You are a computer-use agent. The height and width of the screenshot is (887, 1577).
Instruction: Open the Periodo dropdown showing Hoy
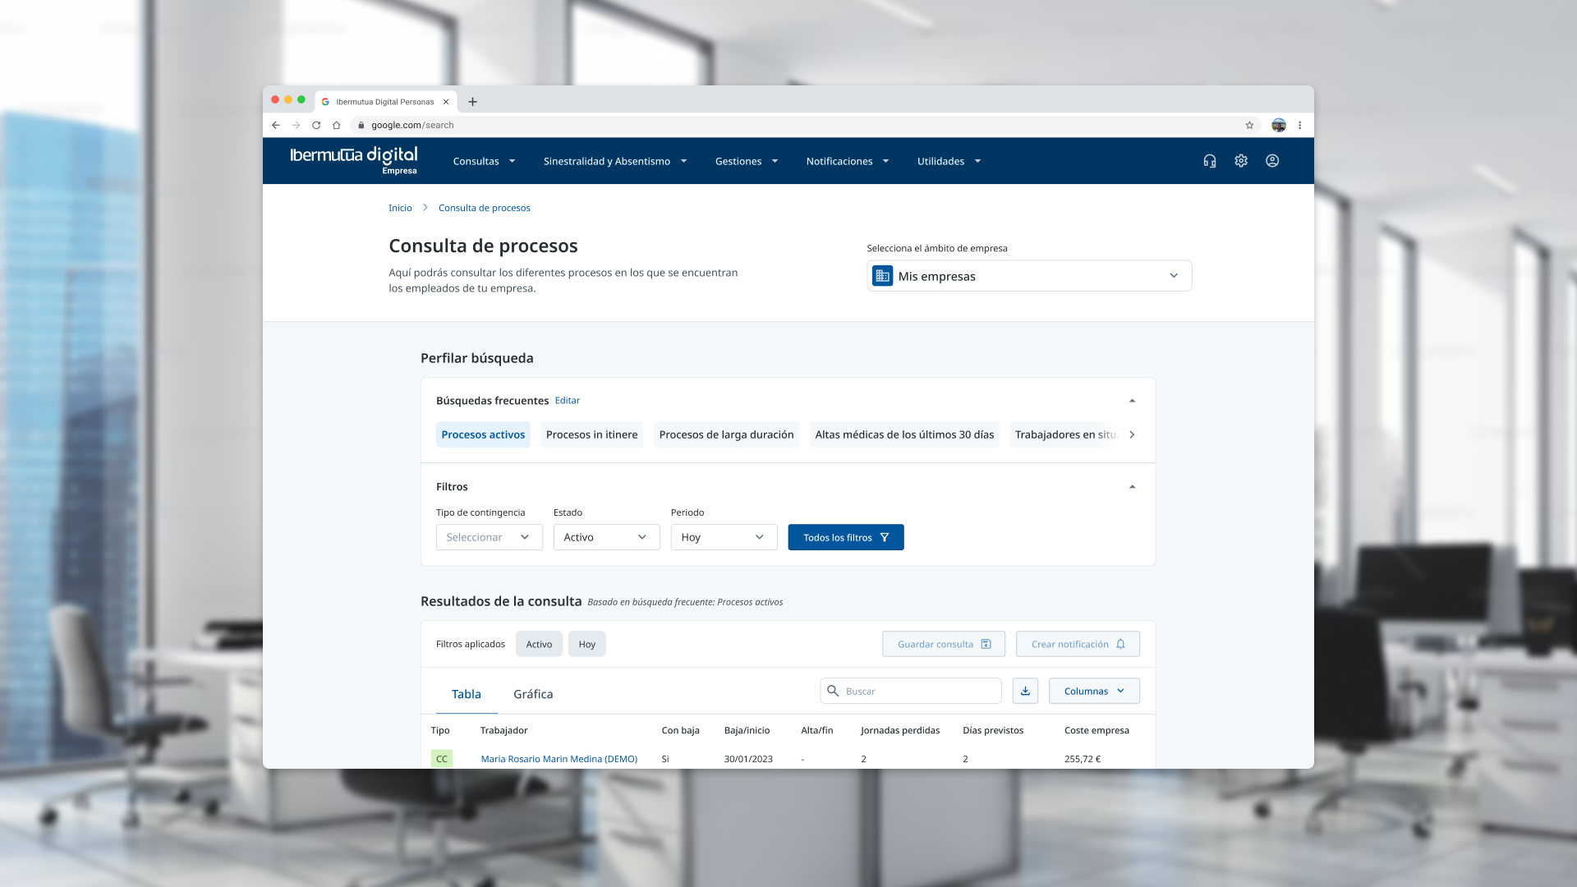coord(724,537)
